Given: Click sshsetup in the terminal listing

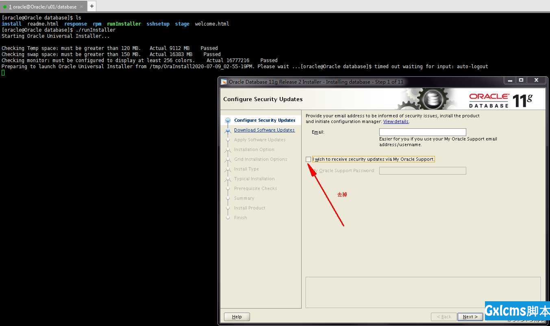Looking at the screenshot, I should [158, 24].
